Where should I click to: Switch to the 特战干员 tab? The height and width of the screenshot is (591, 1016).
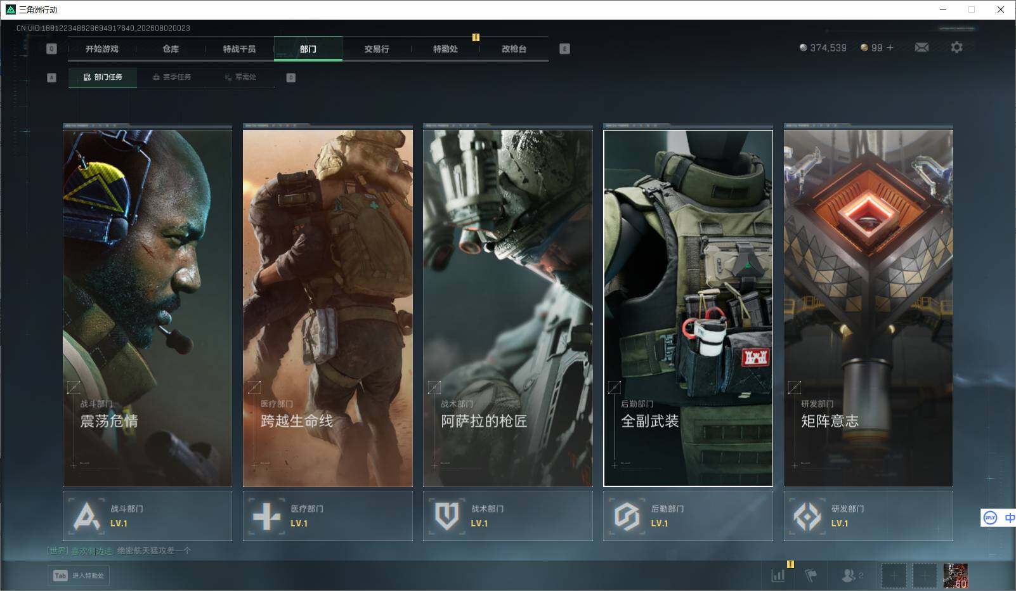(239, 49)
